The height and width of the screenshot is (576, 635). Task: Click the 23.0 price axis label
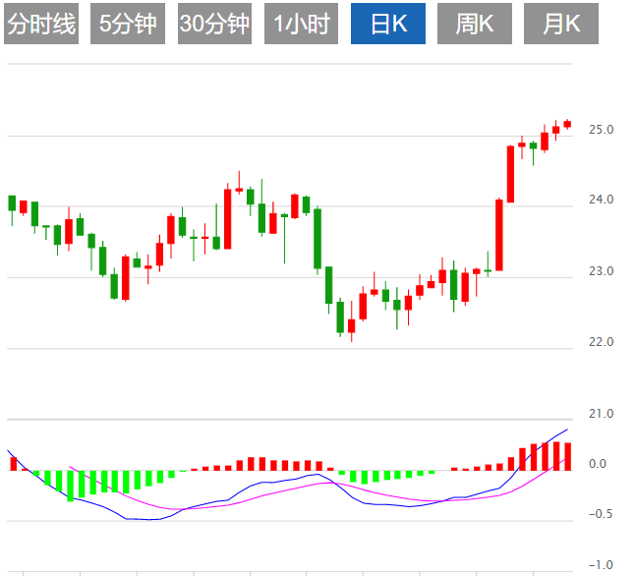(x=602, y=272)
